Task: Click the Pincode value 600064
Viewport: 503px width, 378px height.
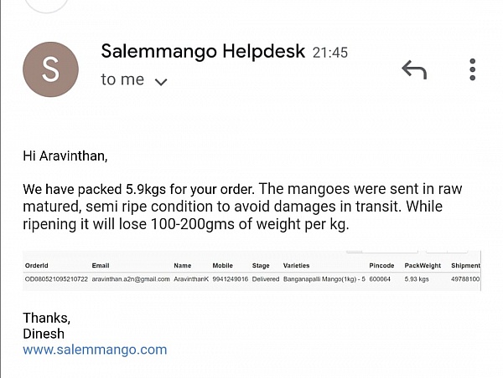Action: tap(381, 278)
